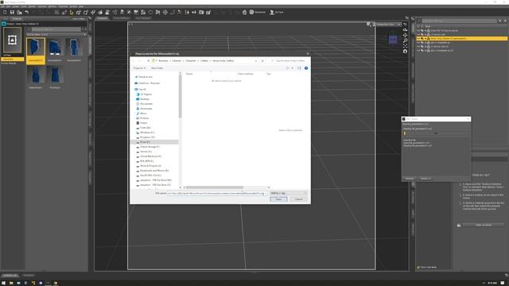Open the file type dropdown next to File name
The image size is (509, 286).
coord(288,193)
